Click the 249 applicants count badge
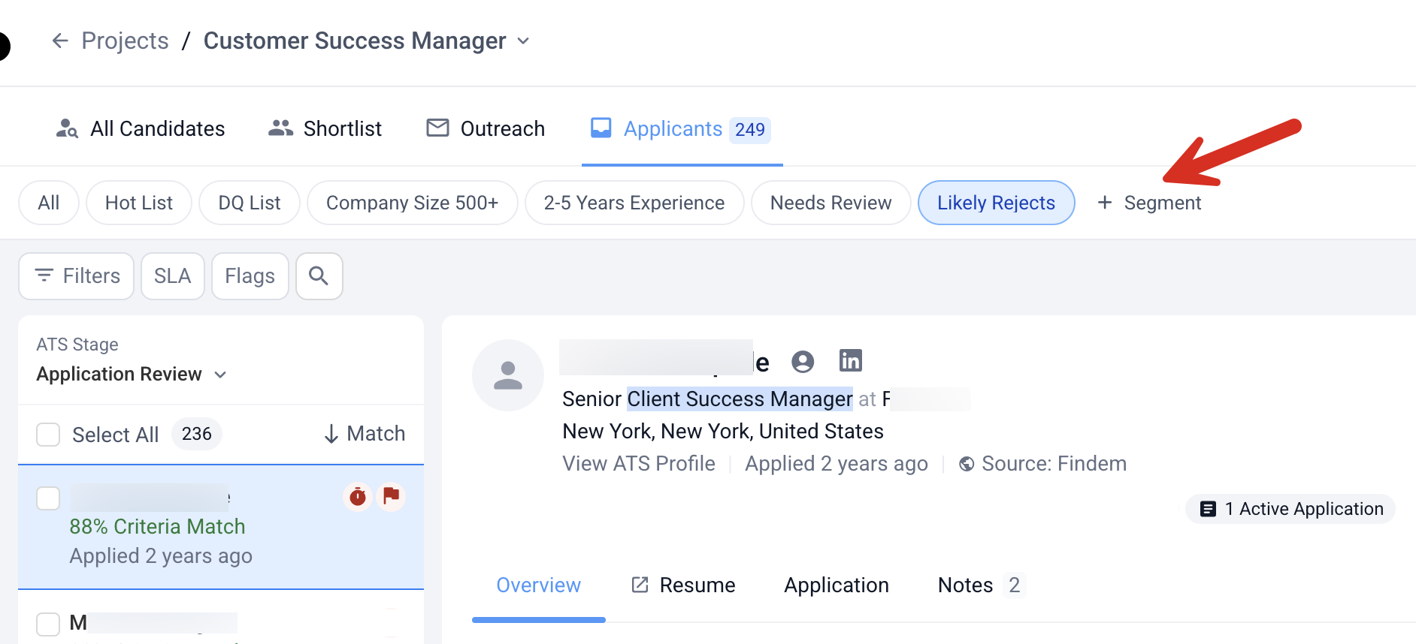Image resolution: width=1416 pixels, height=644 pixels. tap(750, 130)
